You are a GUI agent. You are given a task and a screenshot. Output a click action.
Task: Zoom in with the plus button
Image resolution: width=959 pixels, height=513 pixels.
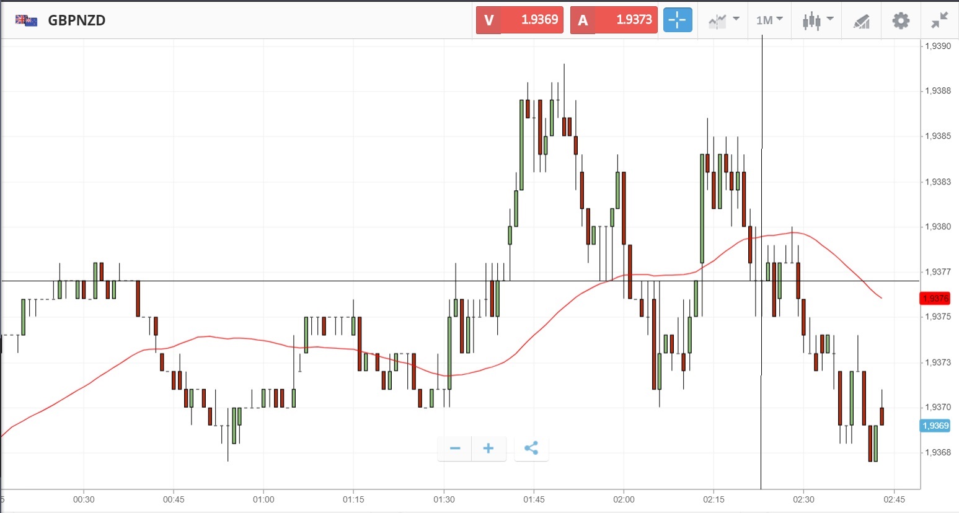(x=488, y=449)
